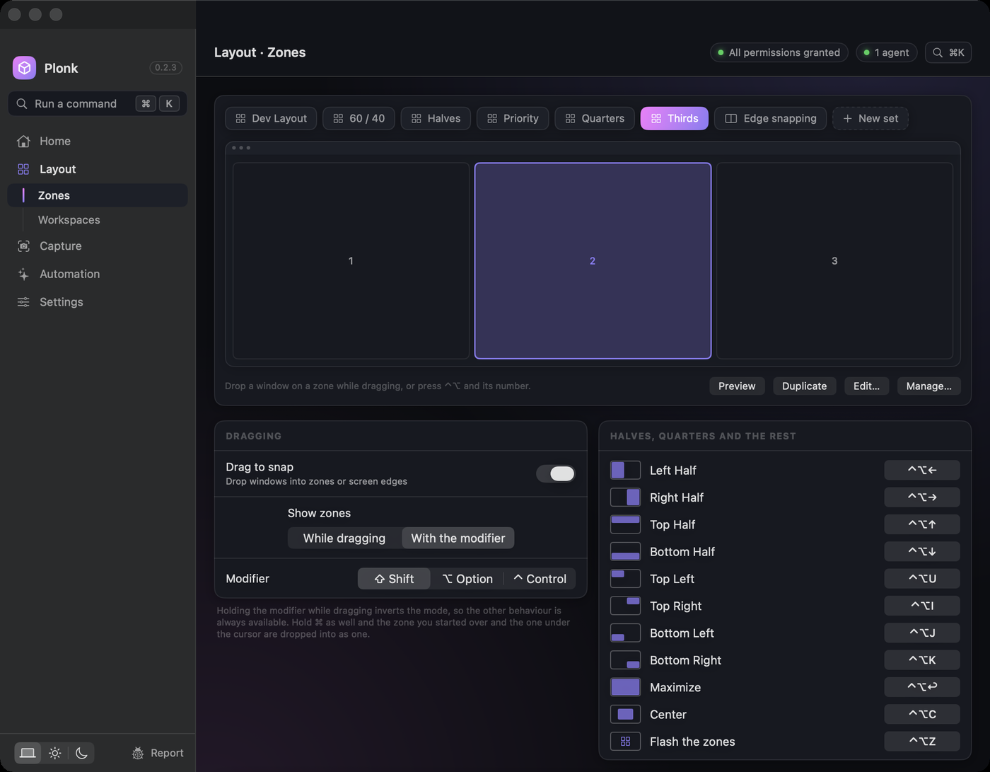The width and height of the screenshot is (990, 772).
Task: Click the Run a command search field
Action: pyautogui.click(x=98, y=103)
